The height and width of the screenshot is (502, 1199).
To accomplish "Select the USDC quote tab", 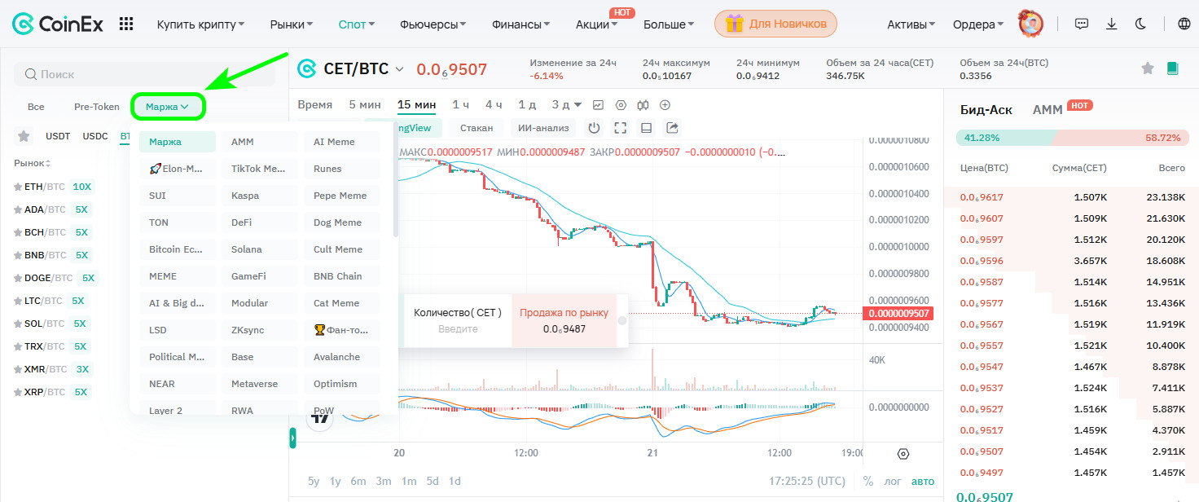I will (x=95, y=136).
